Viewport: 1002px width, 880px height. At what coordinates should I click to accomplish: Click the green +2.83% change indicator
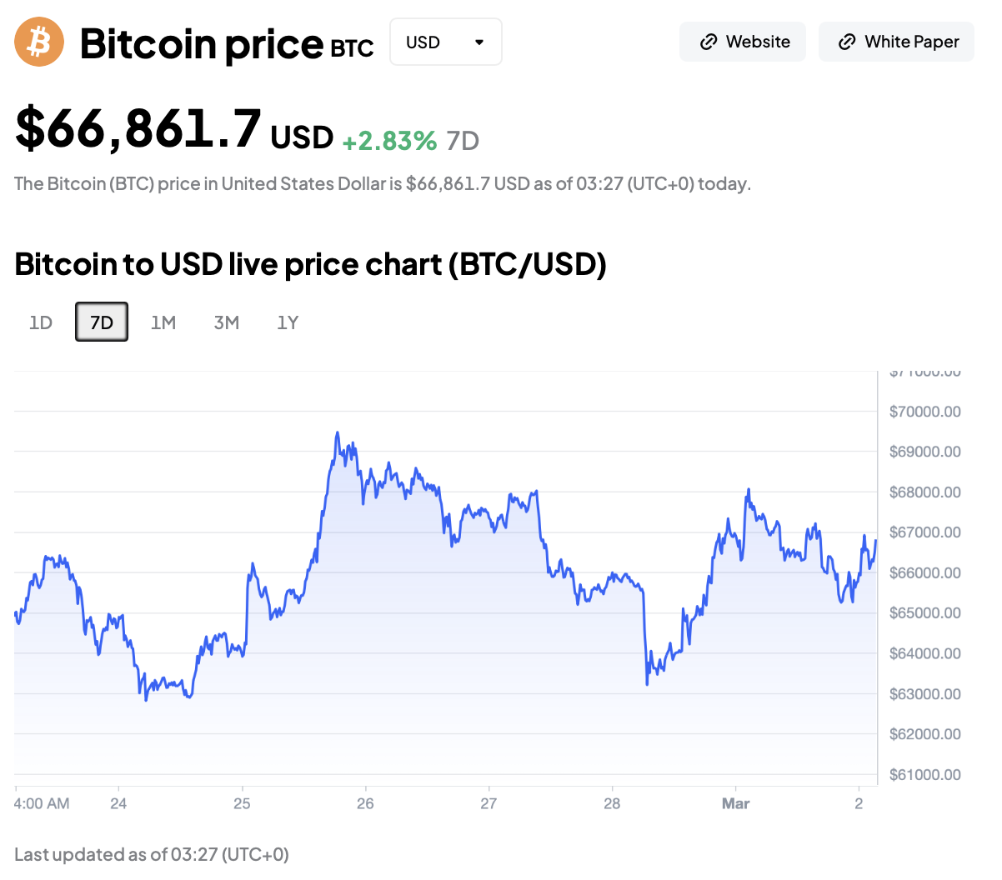coord(389,141)
